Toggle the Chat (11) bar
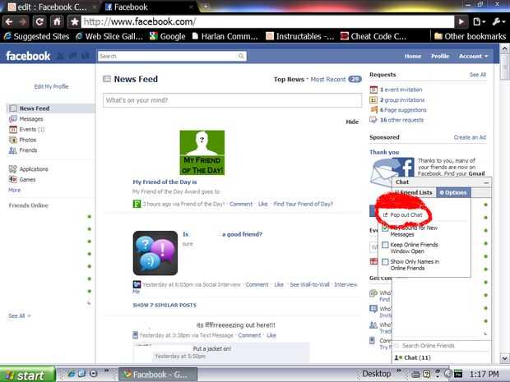Image resolution: width=510 pixels, height=382 pixels. [x=442, y=357]
